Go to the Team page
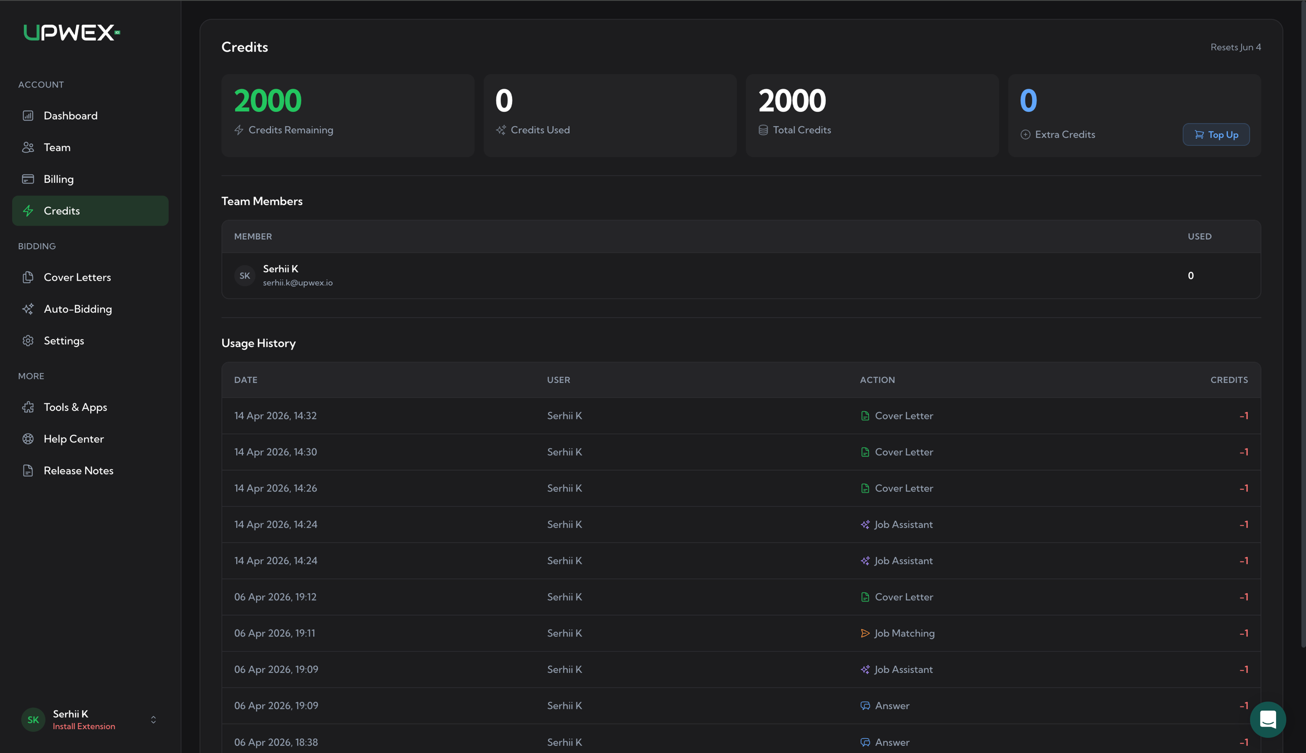 point(90,147)
